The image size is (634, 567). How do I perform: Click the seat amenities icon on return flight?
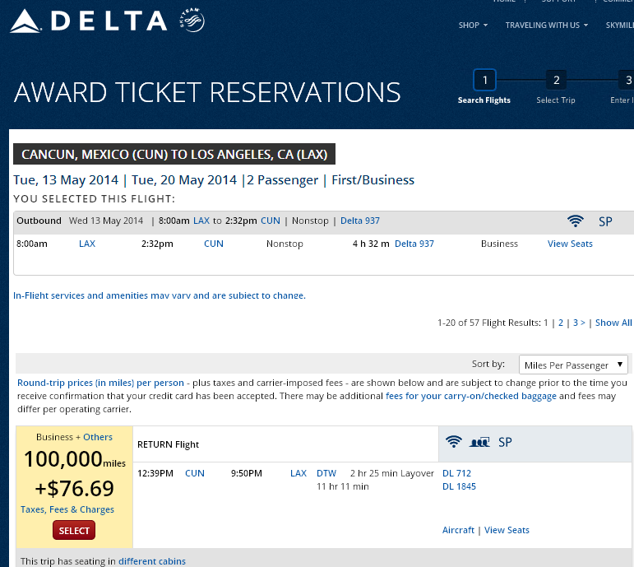[x=479, y=442]
